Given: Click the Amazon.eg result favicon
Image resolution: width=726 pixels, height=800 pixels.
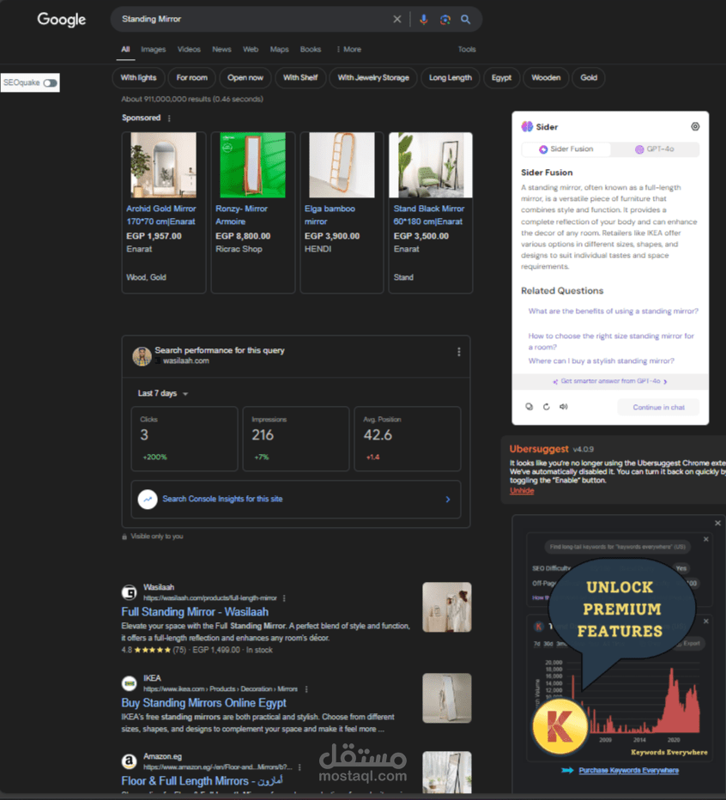Looking at the screenshot, I should click(x=129, y=761).
